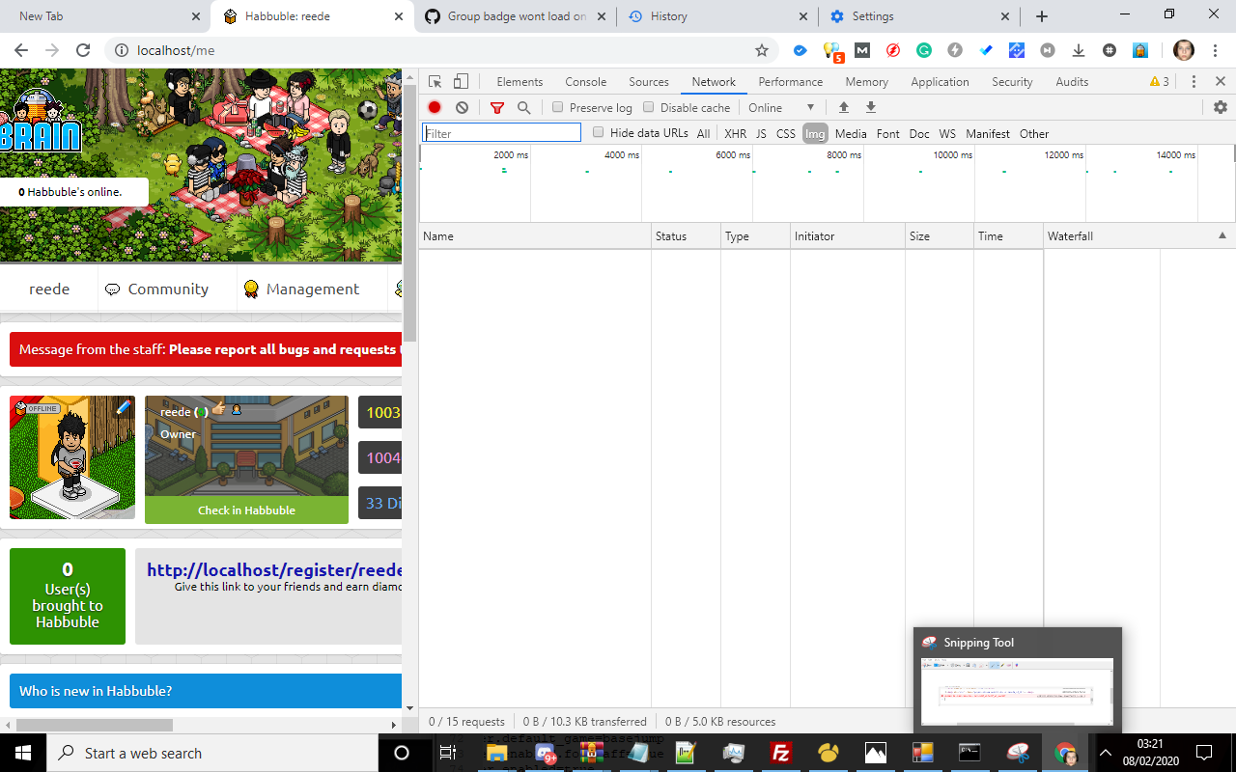Open the network search magnifier icon
1236x772 pixels.
click(523, 107)
